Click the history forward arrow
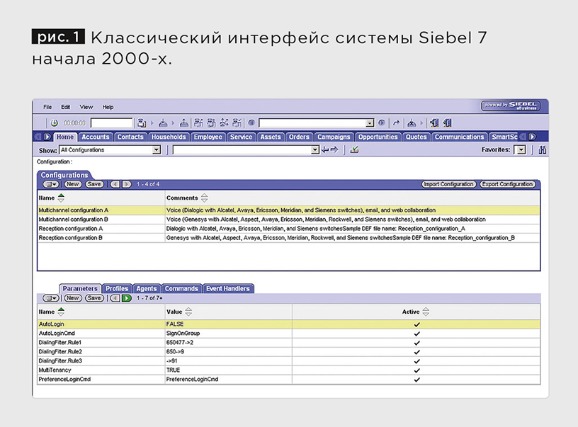Image resolution: width=578 pixels, height=427 pixels. tap(334, 149)
